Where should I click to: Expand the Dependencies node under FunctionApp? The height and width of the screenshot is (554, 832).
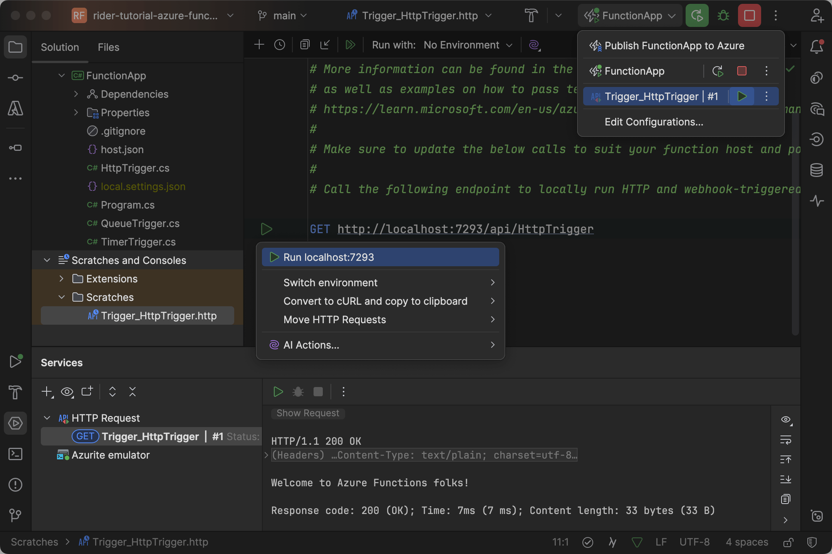tap(76, 94)
